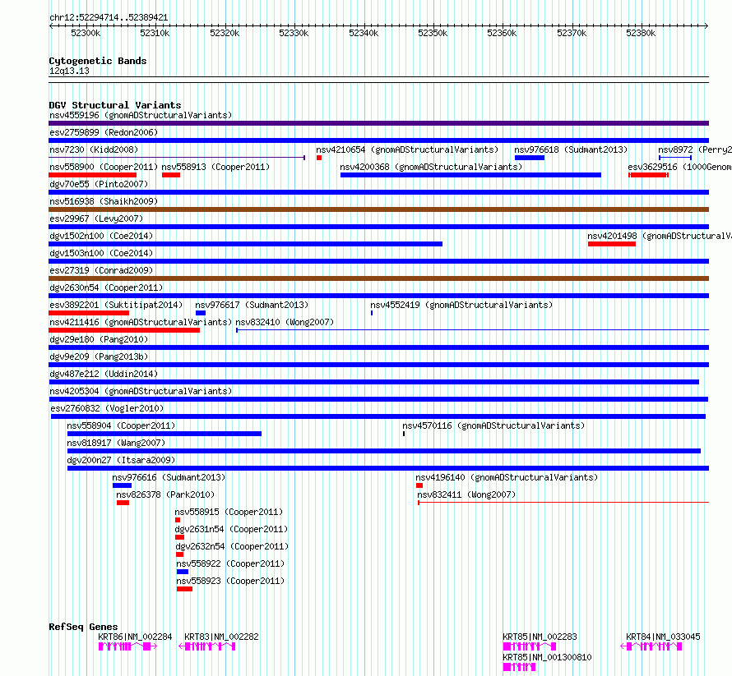
Task: Select the nsv976618 (Sudmant2013) blue bar
Action: pyautogui.click(x=530, y=158)
